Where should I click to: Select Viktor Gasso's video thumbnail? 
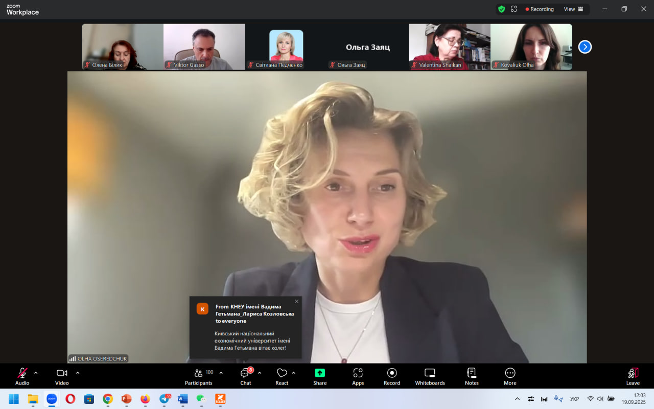coord(204,47)
